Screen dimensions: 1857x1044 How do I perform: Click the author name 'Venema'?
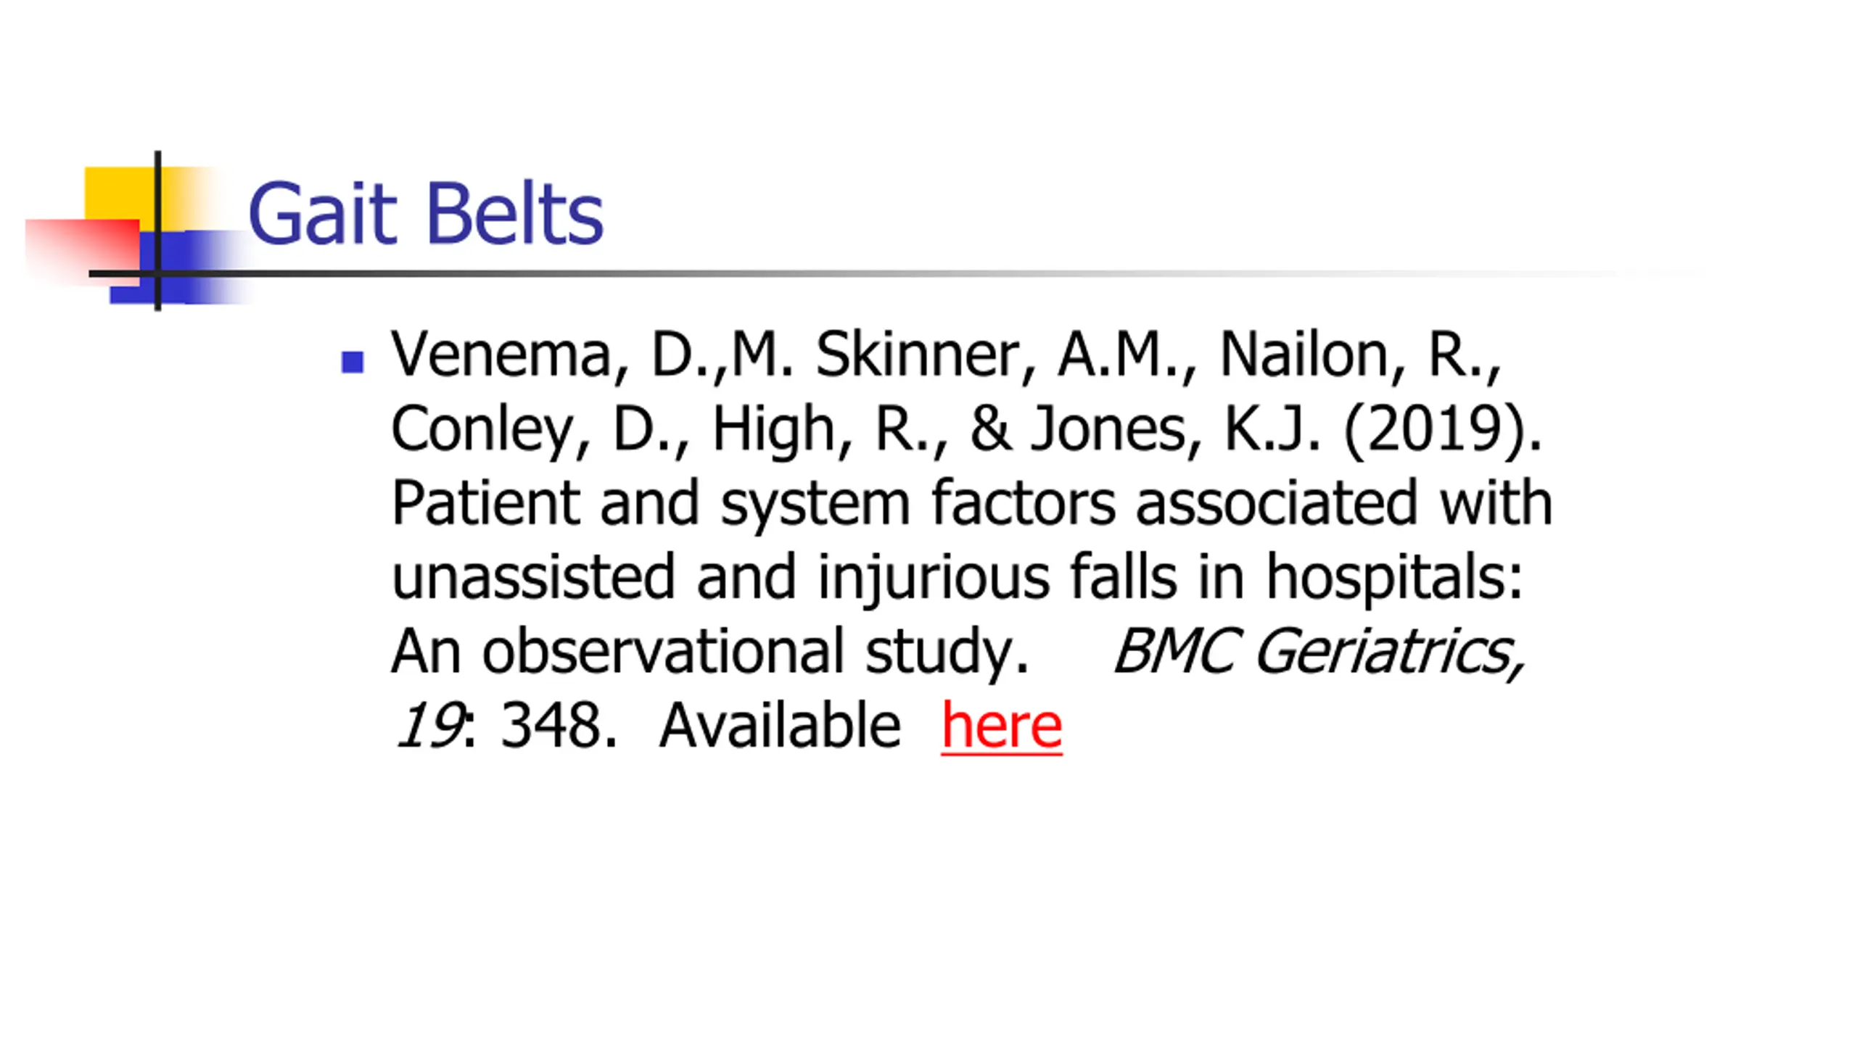tap(501, 355)
